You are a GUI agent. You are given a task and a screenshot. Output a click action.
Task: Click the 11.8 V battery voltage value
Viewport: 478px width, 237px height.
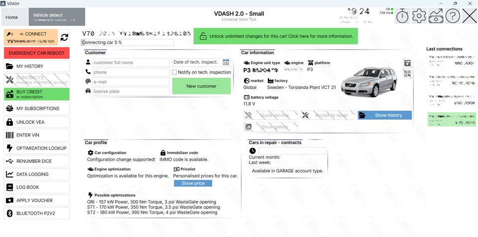(249, 104)
